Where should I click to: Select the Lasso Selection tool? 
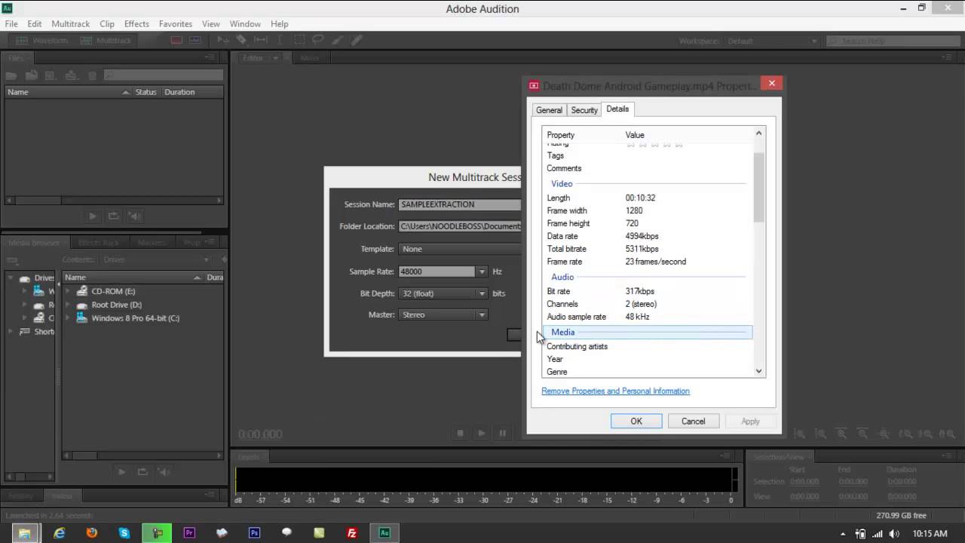pos(318,40)
